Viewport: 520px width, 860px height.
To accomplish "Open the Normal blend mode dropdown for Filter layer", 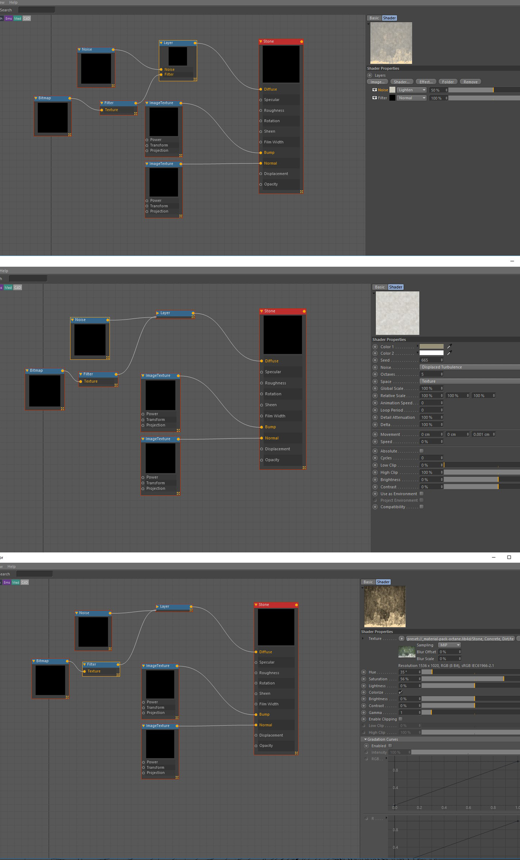I will tap(411, 98).
